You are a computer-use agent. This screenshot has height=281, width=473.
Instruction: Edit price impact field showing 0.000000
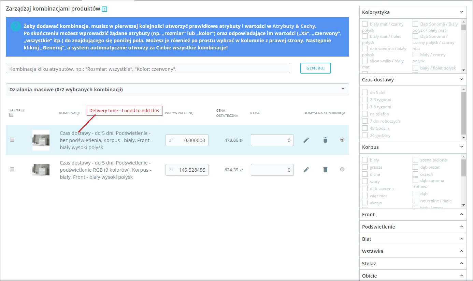187,140
